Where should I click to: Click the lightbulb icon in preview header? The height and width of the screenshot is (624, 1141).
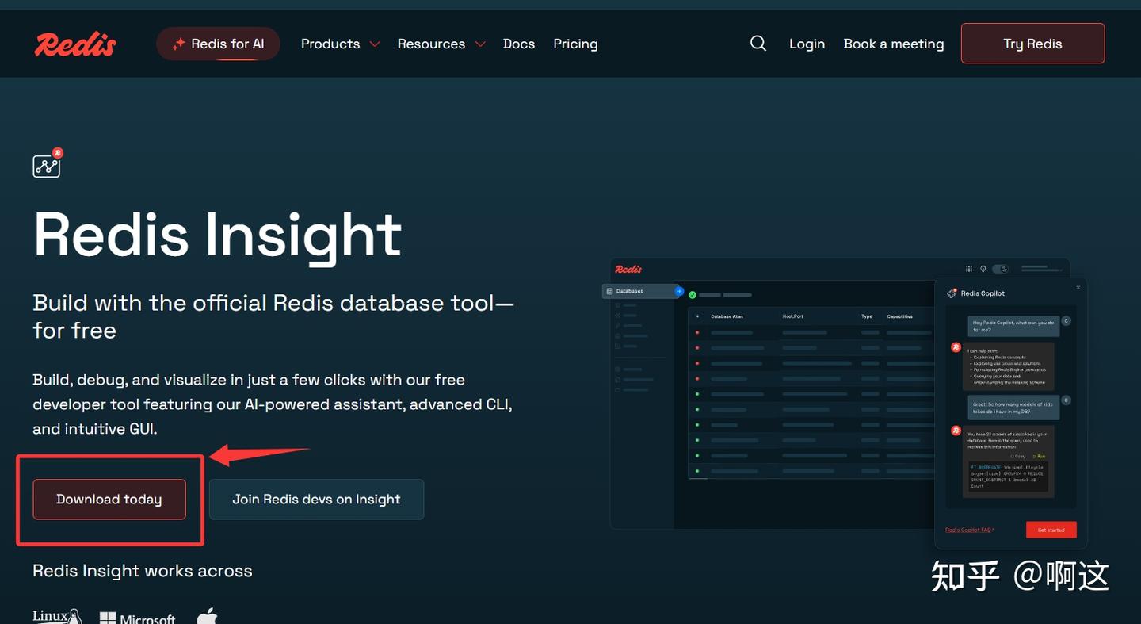983,269
